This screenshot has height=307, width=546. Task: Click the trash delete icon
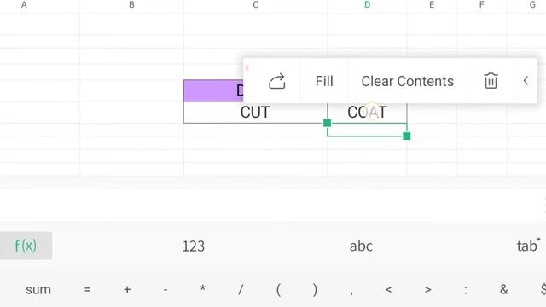click(x=491, y=81)
